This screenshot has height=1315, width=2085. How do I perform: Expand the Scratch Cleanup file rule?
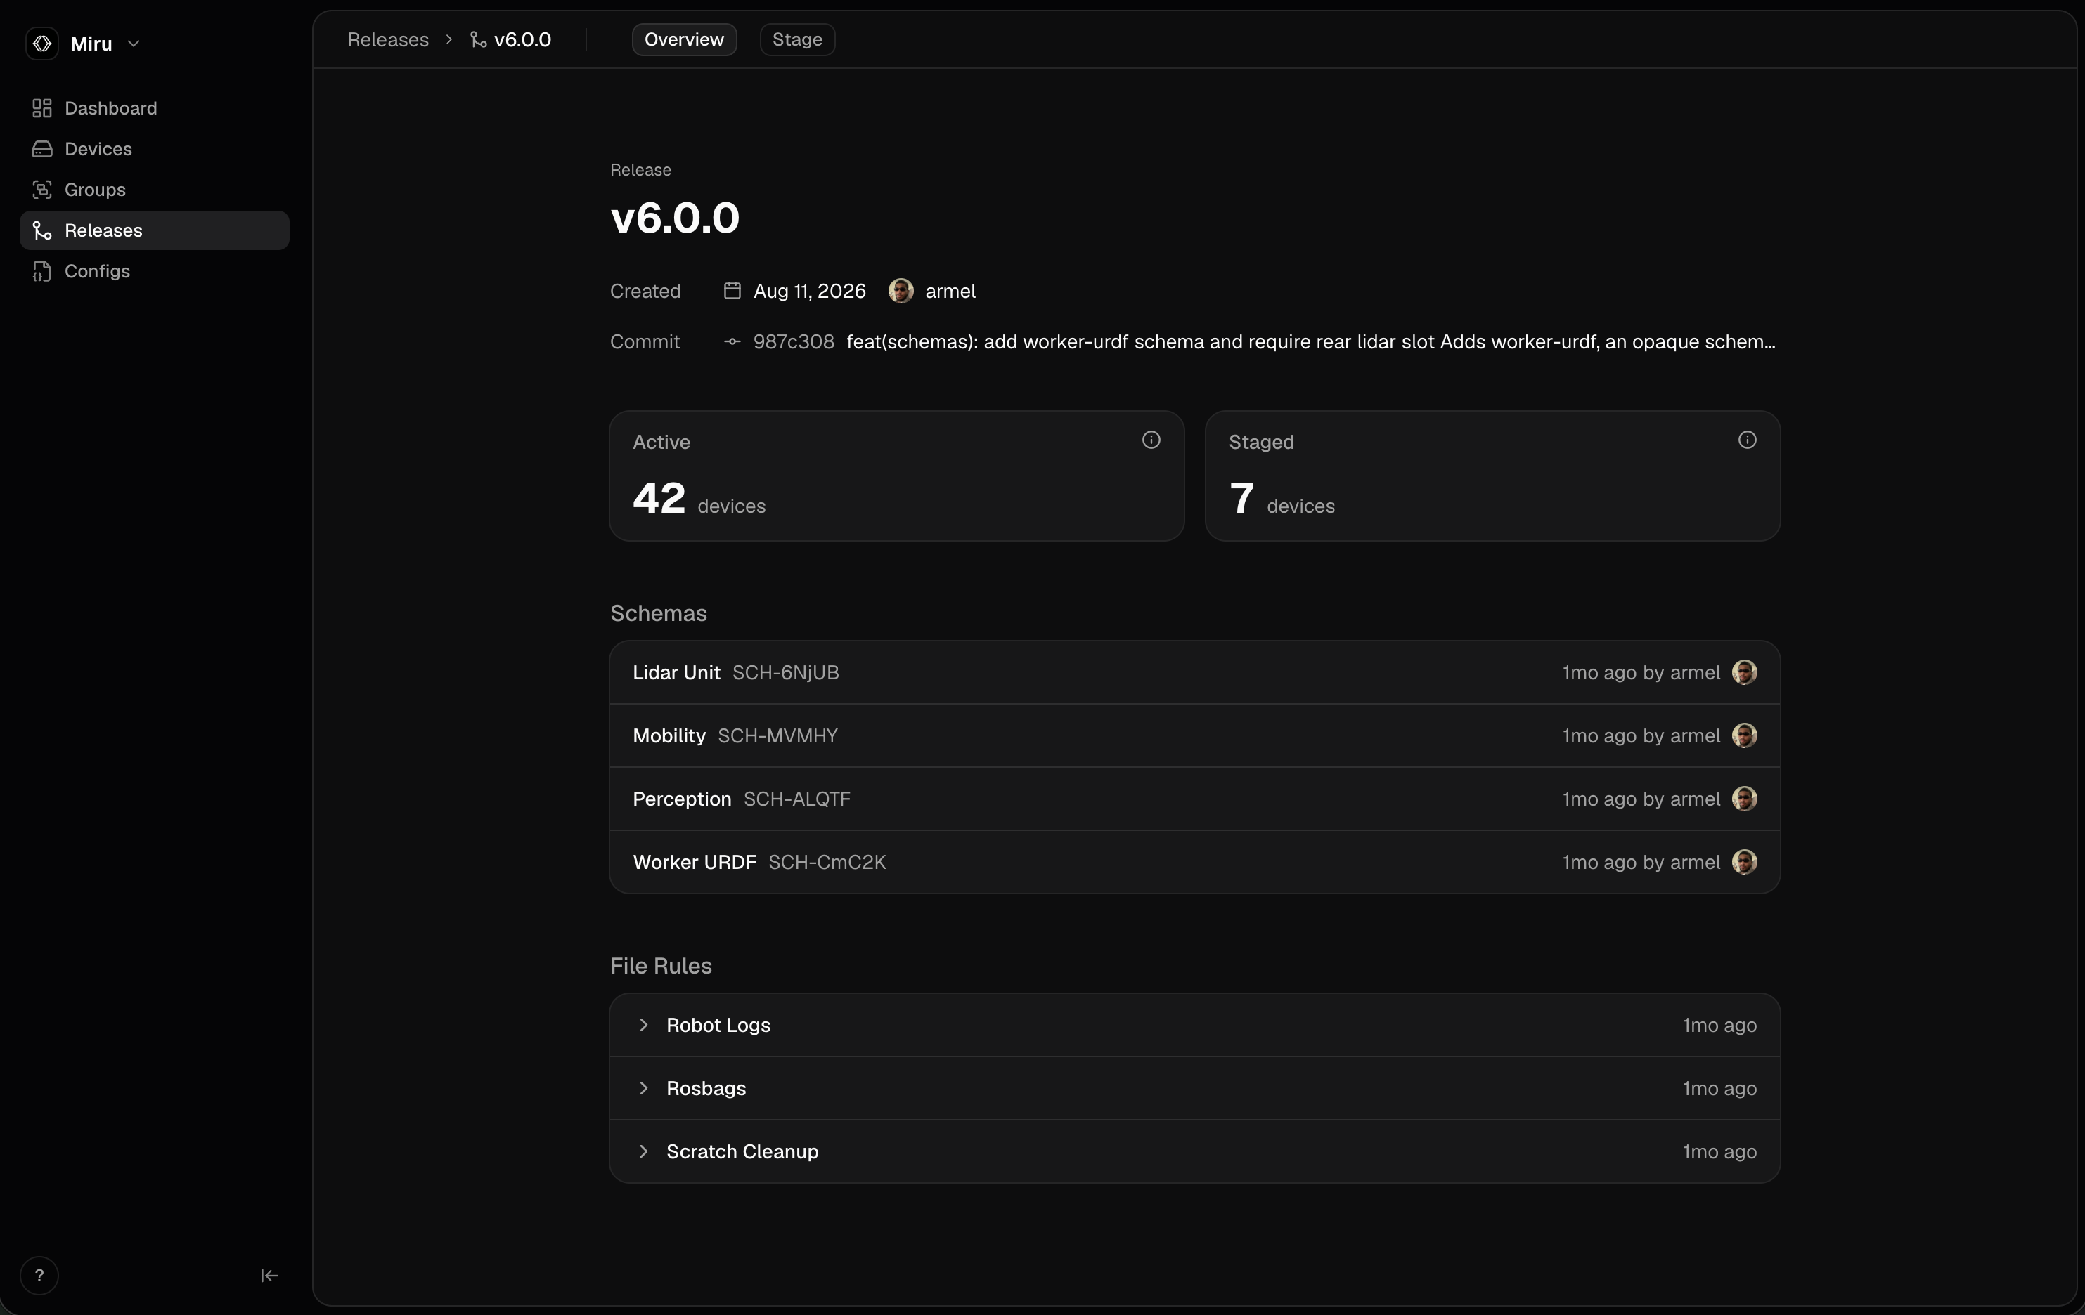pos(643,1151)
